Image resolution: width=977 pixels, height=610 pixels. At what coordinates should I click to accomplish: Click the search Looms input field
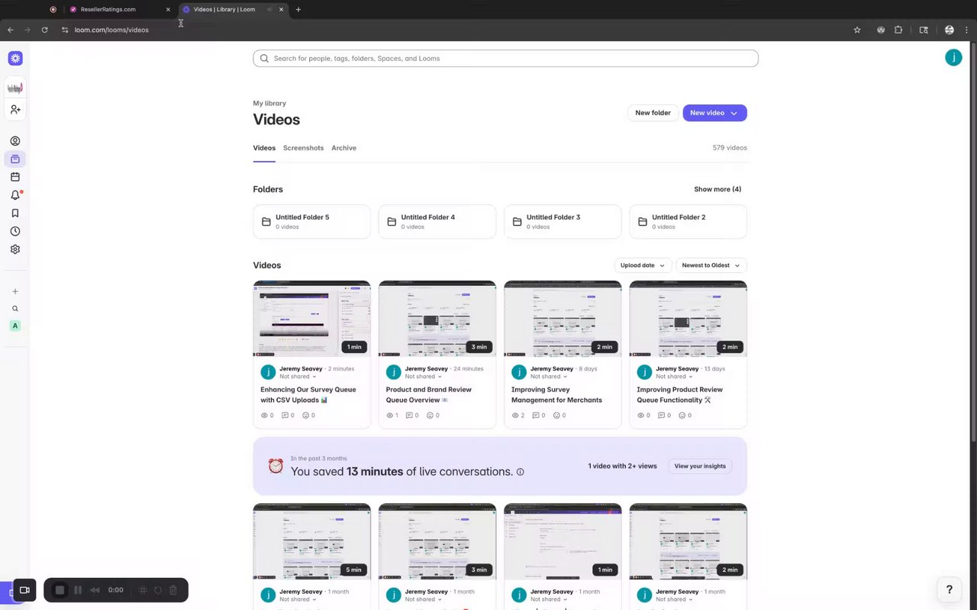click(505, 58)
